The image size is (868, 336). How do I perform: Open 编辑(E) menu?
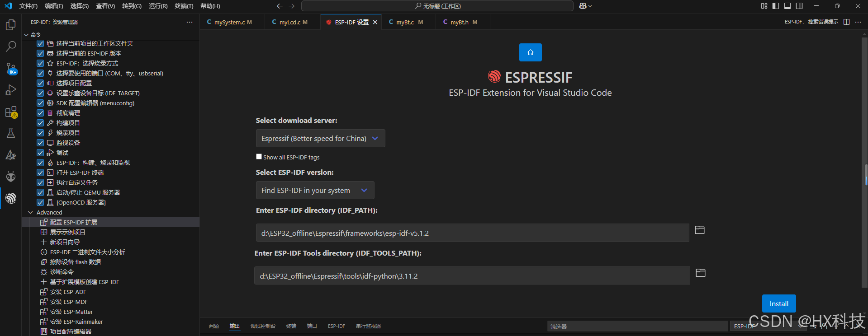[x=54, y=6]
